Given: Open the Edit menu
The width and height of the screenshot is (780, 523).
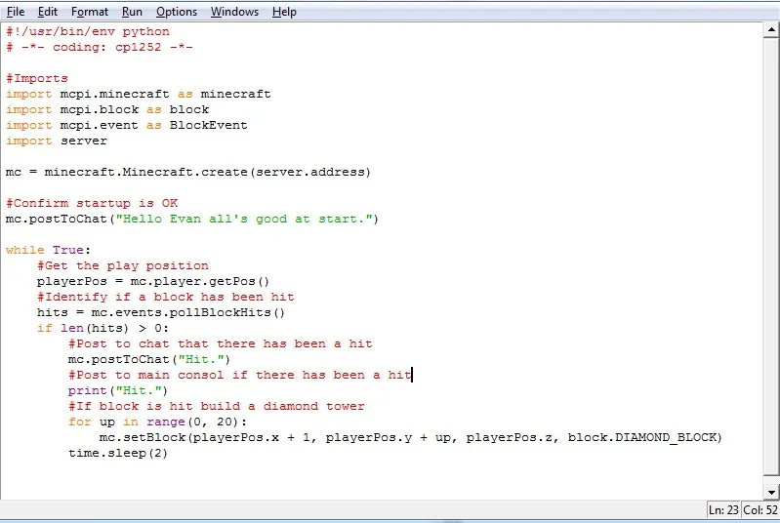Looking at the screenshot, I should tap(48, 12).
